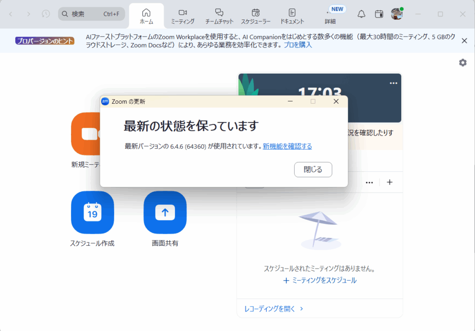Click the clock time 17:03 display

coord(320,91)
